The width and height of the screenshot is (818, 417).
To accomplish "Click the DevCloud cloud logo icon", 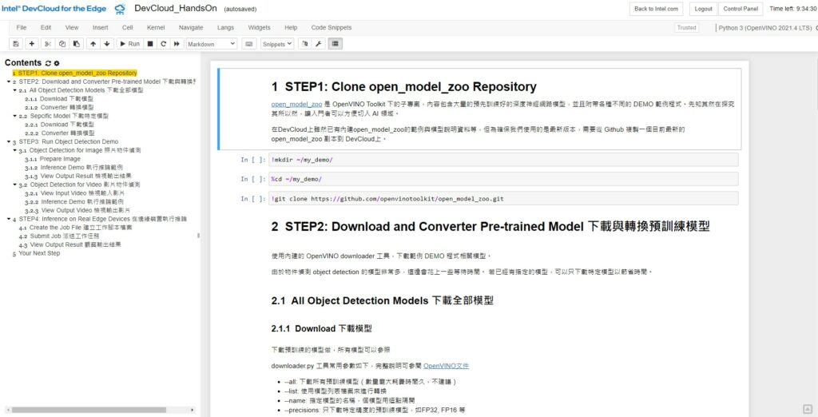I will coord(120,9).
